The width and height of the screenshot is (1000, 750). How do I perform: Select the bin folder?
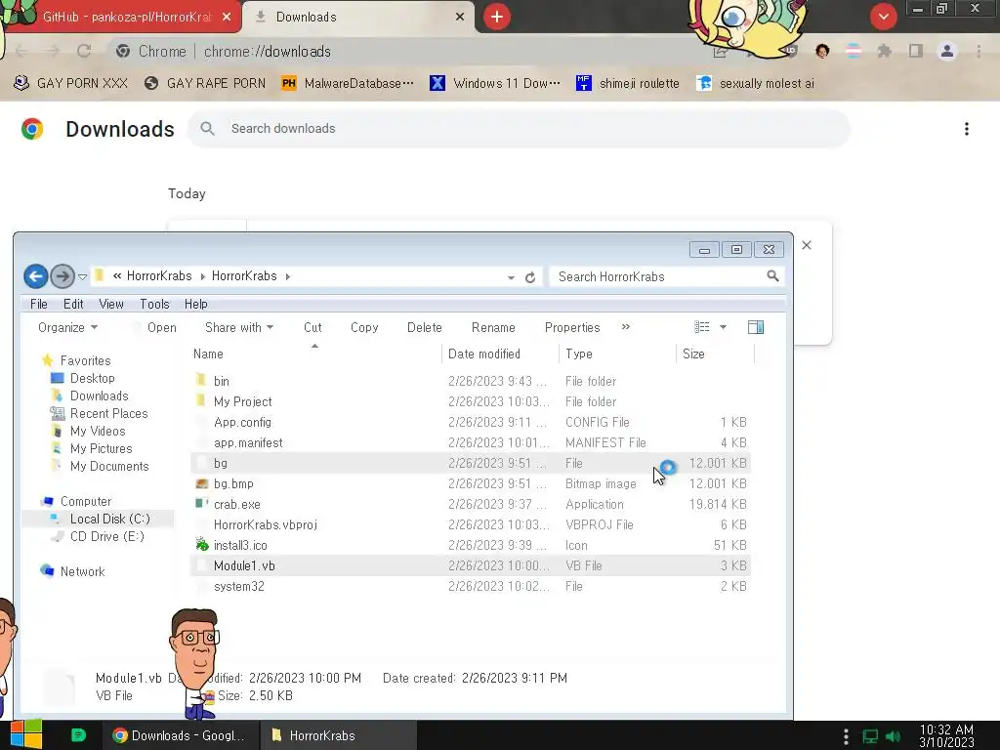[x=470, y=382]
